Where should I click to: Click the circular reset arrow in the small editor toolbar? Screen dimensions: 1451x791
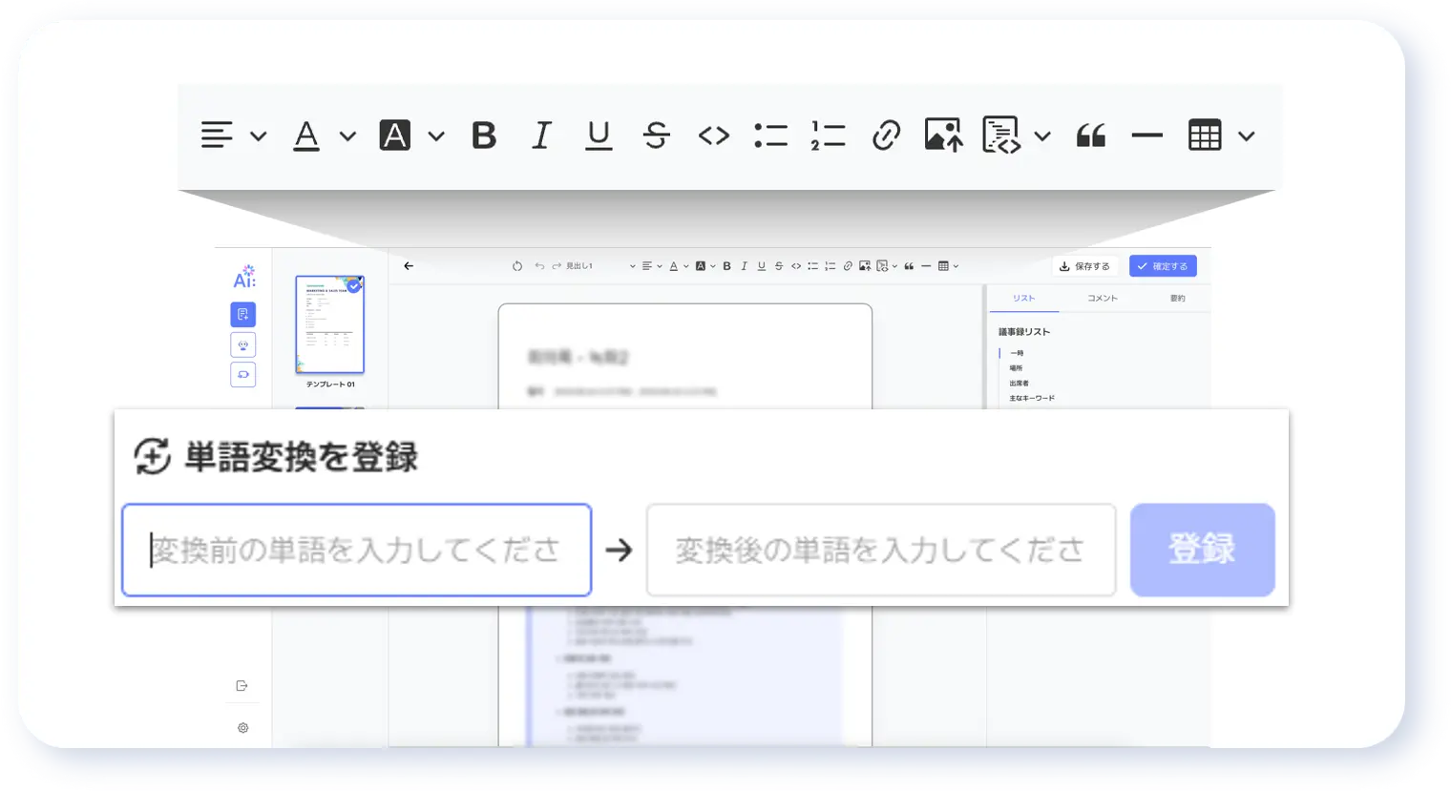[517, 266]
